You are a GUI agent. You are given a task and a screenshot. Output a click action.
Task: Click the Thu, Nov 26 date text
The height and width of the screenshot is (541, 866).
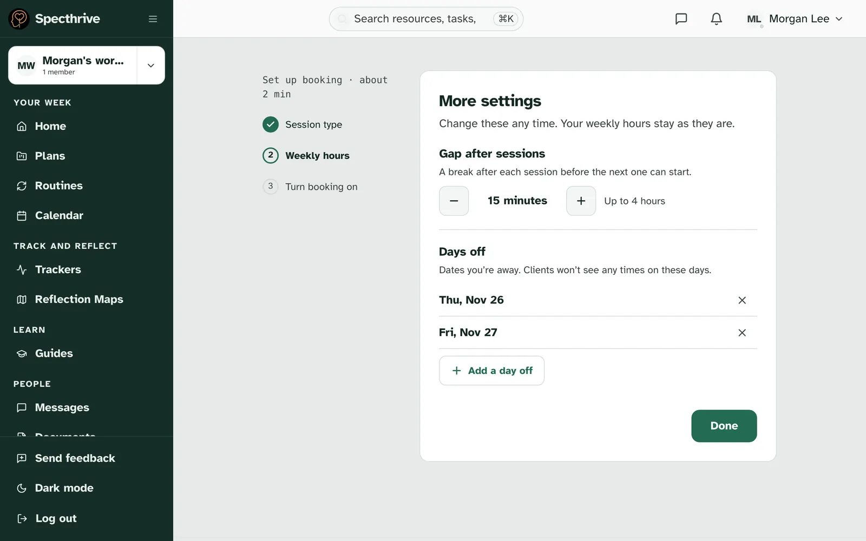click(x=471, y=300)
